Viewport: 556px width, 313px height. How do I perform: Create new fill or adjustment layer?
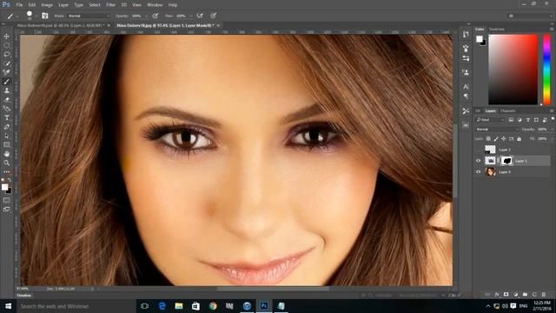click(x=515, y=295)
